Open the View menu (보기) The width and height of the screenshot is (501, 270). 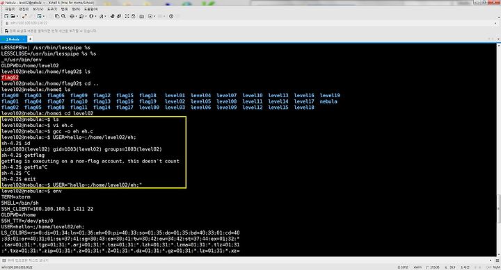[38, 9]
